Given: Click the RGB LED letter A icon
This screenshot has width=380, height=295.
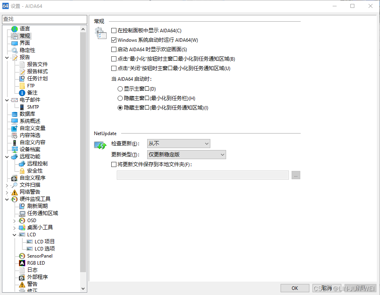Looking at the screenshot, I should point(22,263).
